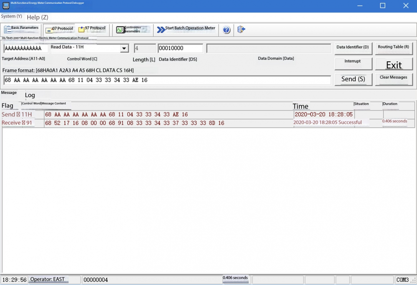This screenshot has height=285, width=417.
Task: Open the Help (Z) menu
Action: click(x=38, y=17)
